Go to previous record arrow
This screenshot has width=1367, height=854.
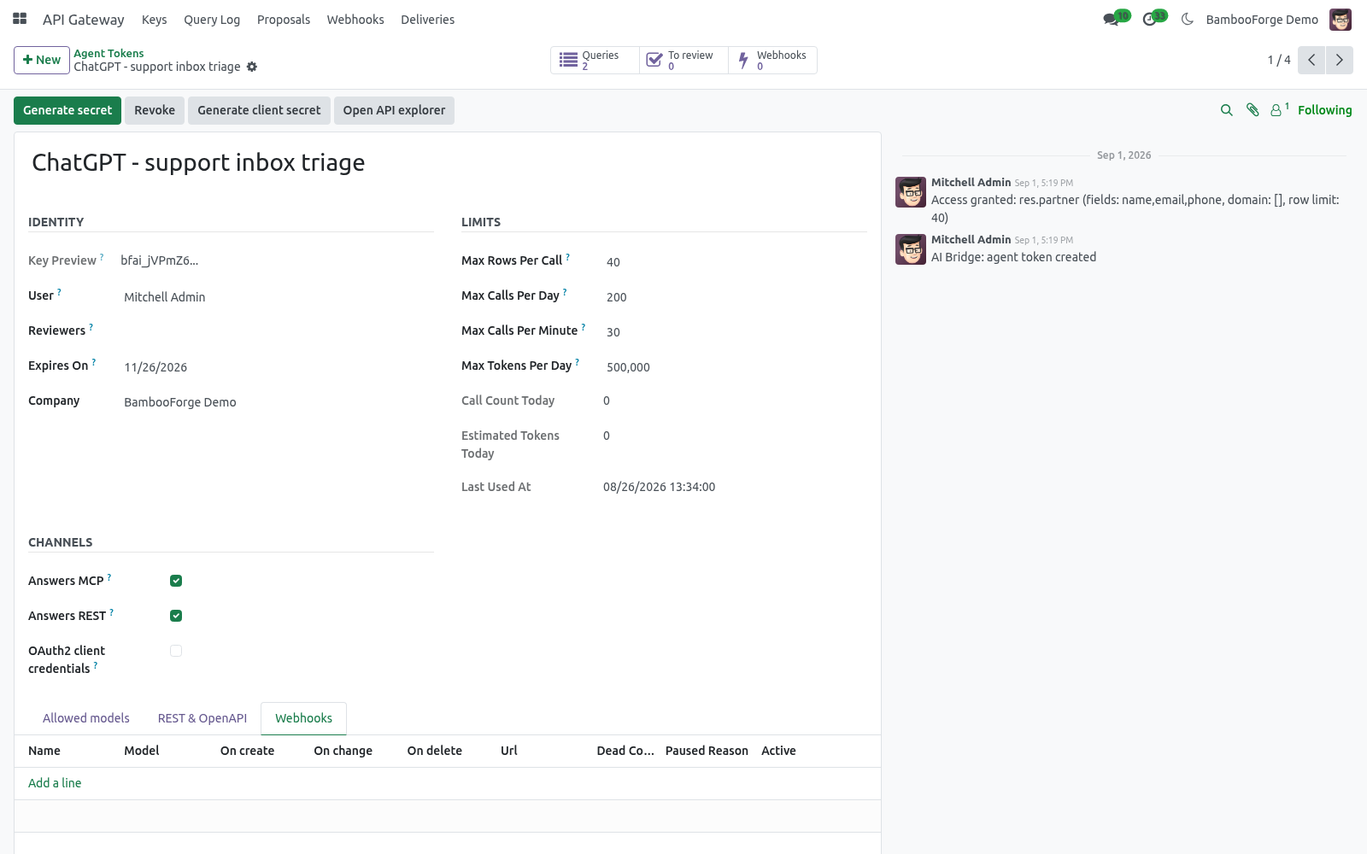[x=1311, y=60]
